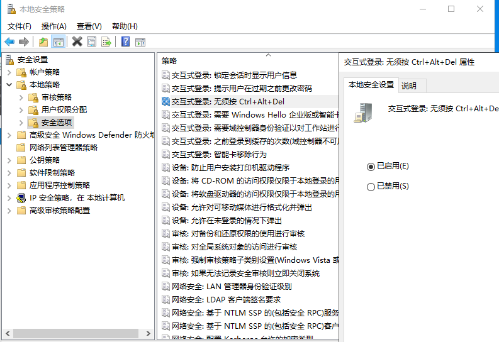Open the 操作(A) menu
The width and height of the screenshot is (499, 342).
[x=53, y=26]
